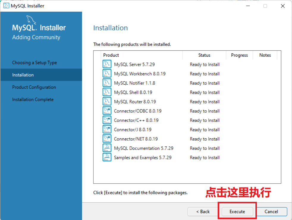Click the Adding Community subtitle
Viewport: 292px width, 220px height.
(36, 37)
